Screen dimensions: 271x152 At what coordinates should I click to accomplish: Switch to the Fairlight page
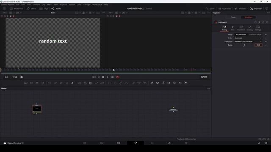(x=169, y=143)
